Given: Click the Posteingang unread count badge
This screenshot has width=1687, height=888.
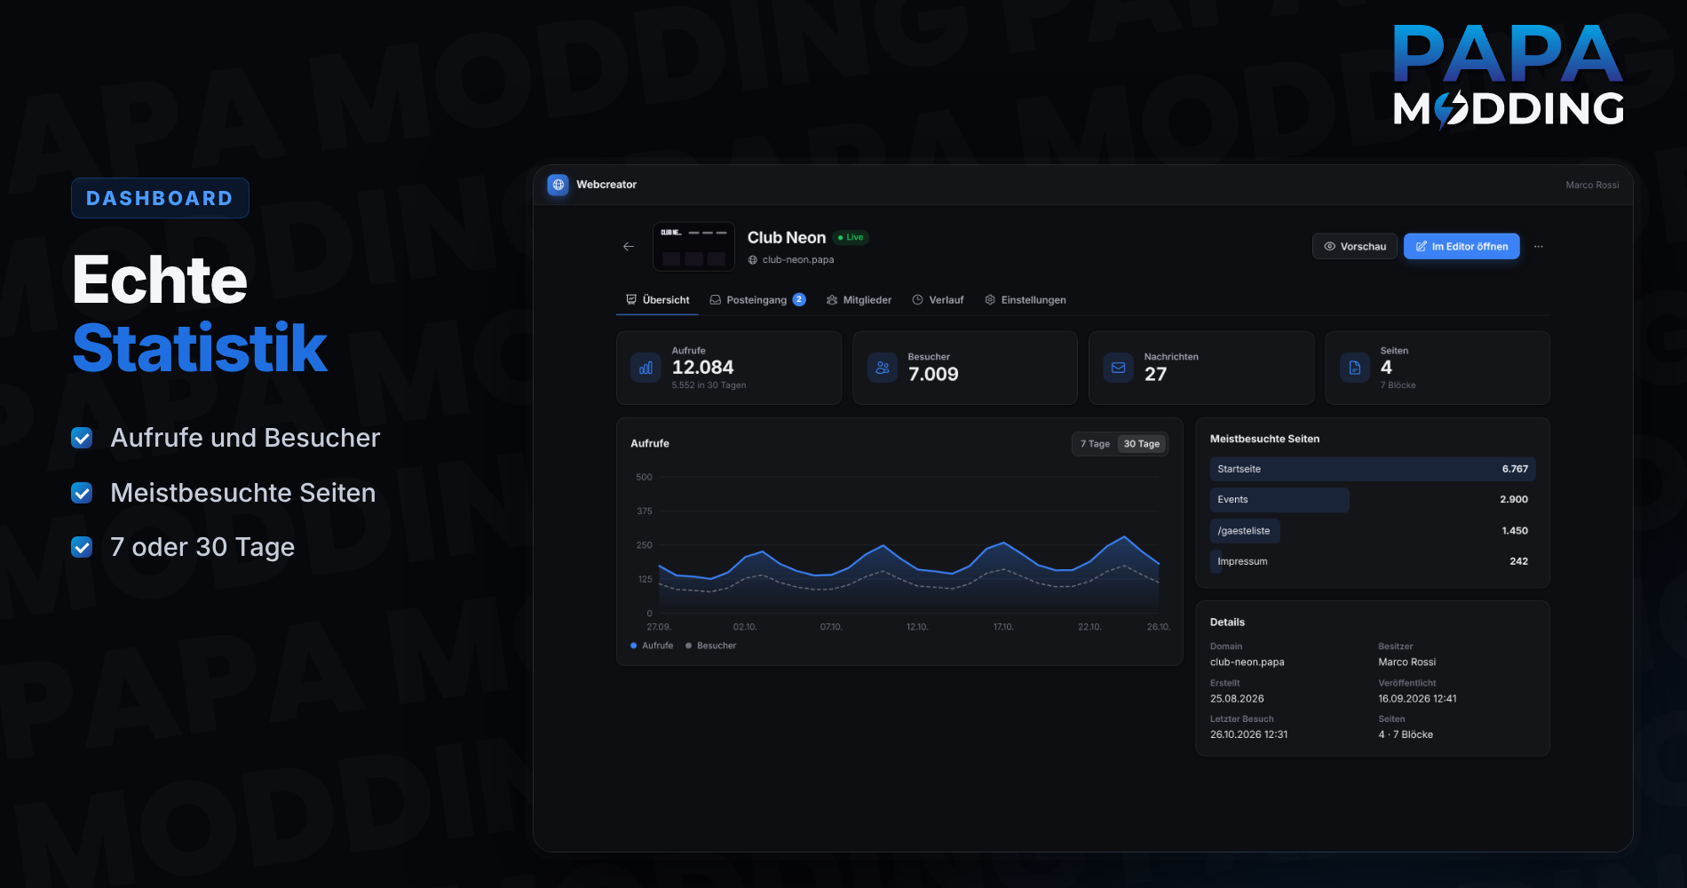Looking at the screenshot, I should click(799, 300).
